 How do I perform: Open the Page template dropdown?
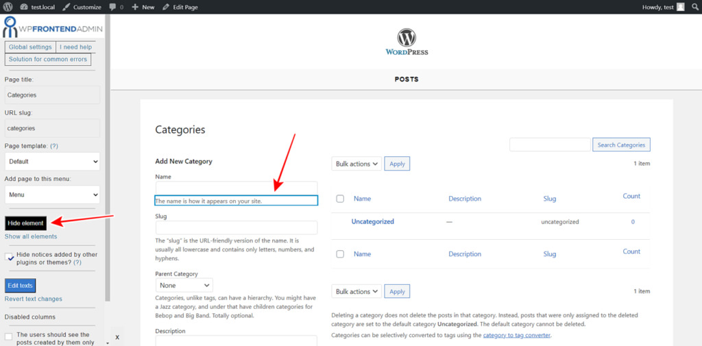tap(52, 161)
